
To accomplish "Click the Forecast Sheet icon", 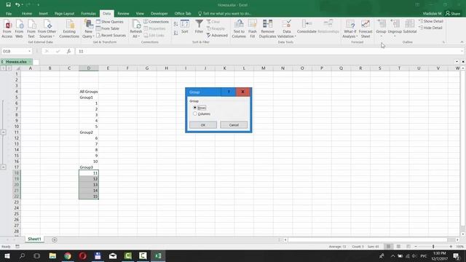I will 366,29.
